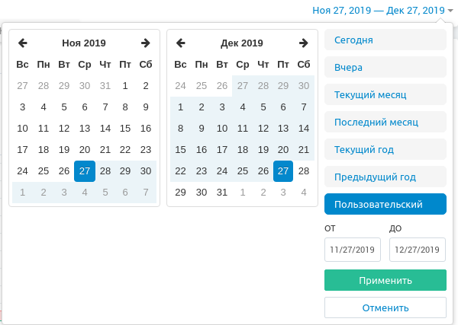Select November 27 in left calendar
Image resolution: width=458 pixels, height=325 pixels.
pos(85,171)
